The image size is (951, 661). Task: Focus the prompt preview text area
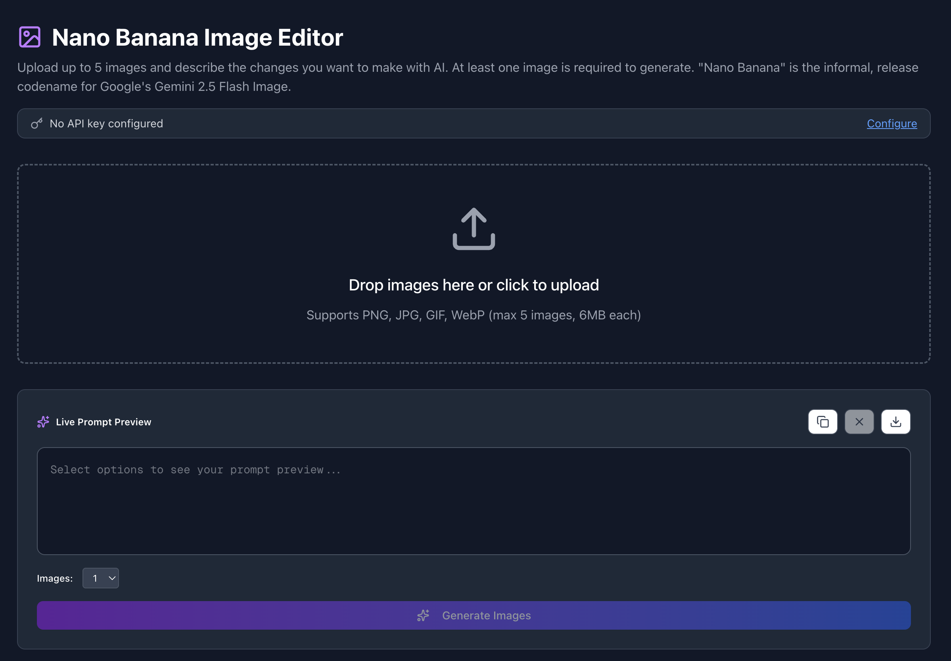tap(474, 501)
